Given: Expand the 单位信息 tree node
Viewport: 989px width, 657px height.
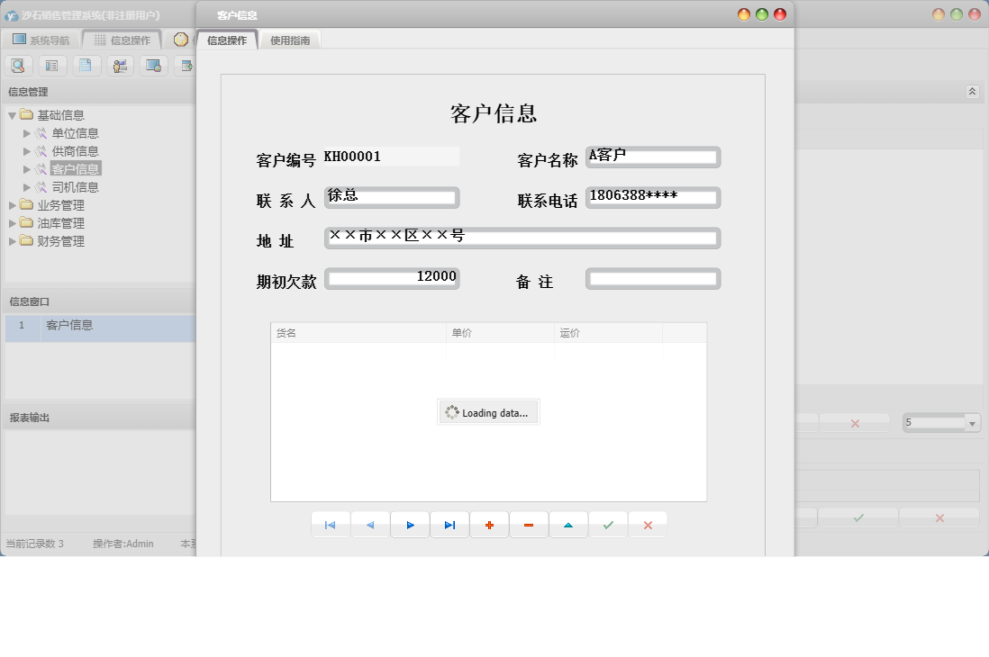Looking at the screenshot, I should tap(27, 132).
